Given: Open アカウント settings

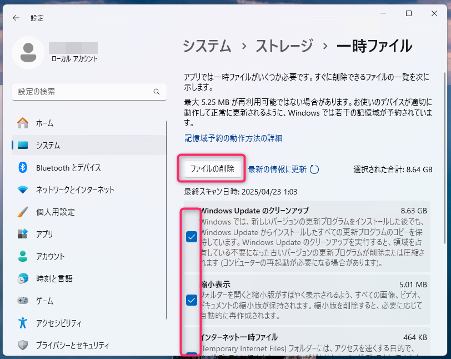Looking at the screenshot, I should click(89, 256).
